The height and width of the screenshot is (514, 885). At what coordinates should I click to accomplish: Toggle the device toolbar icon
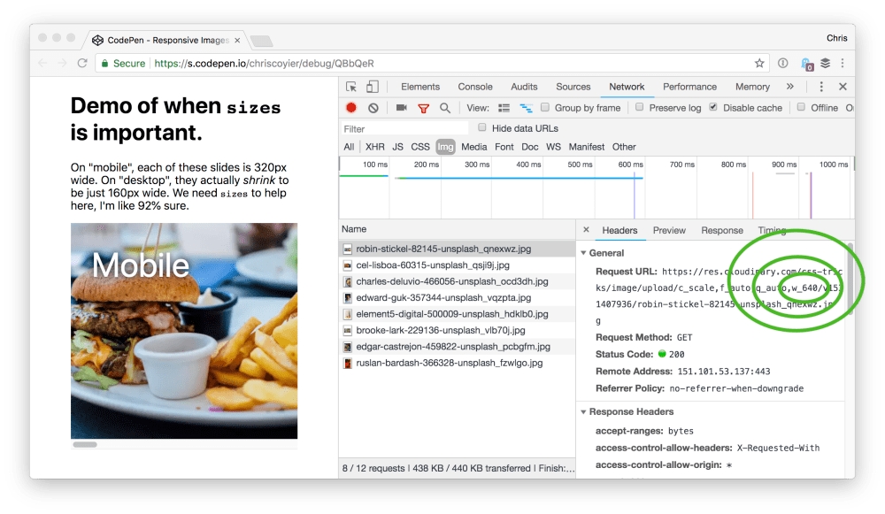pos(373,87)
